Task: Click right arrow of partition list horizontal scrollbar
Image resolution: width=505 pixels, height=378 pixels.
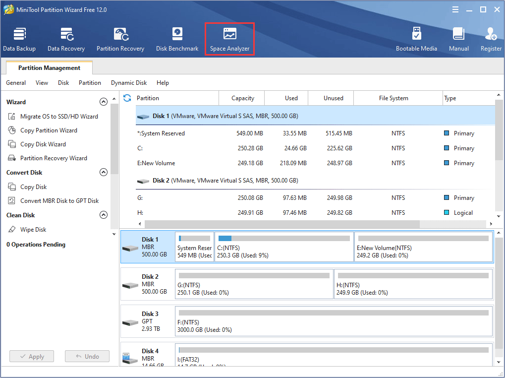Action: pyautogui.click(x=491, y=224)
